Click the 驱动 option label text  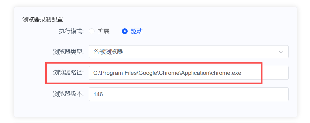[137, 31]
